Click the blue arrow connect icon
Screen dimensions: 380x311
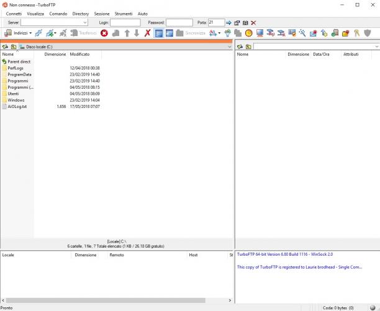click(228, 23)
